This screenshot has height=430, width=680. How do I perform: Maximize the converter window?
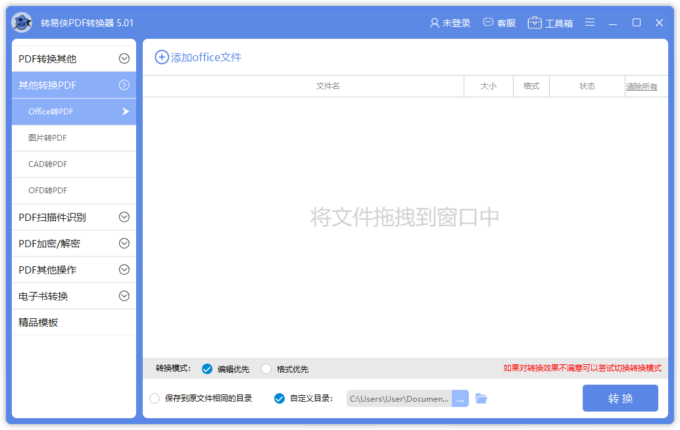click(636, 22)
